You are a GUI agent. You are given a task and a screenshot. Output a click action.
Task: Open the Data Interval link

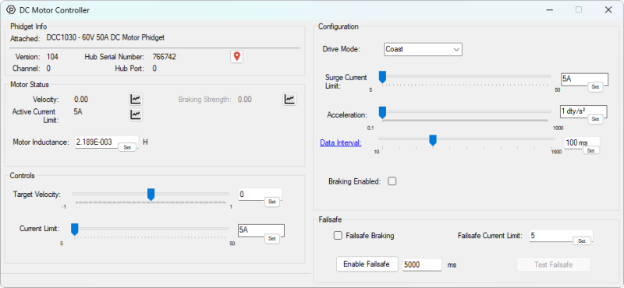pos(341,142)
